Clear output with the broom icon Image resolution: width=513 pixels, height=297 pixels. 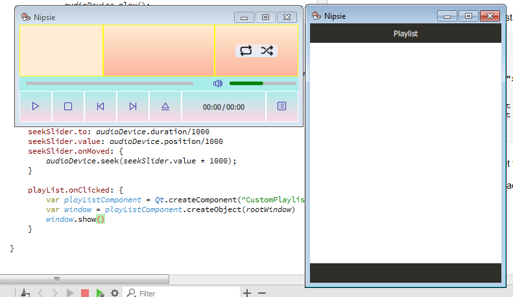coord(25,292)
